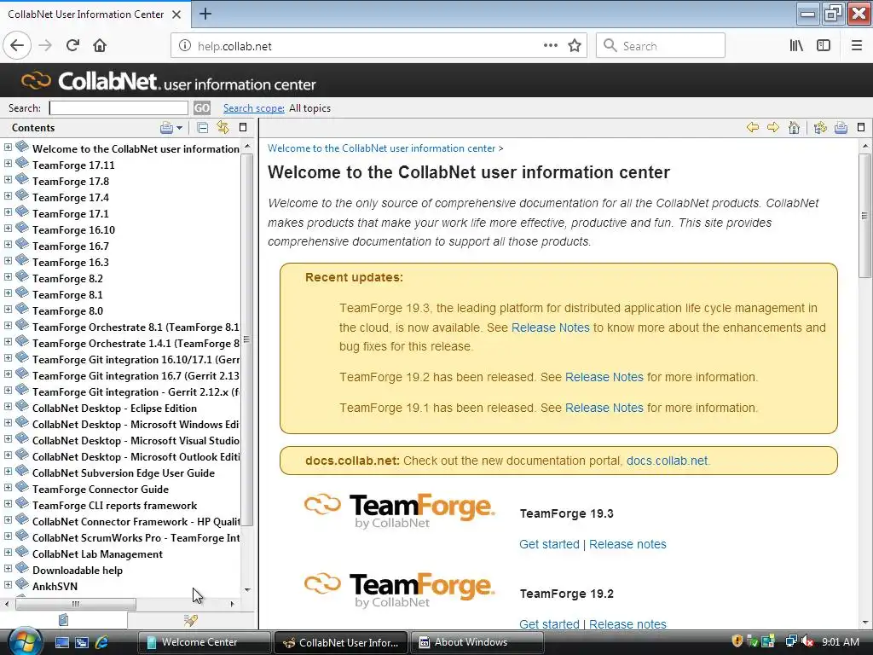The height and width of the screenshot is (655, 873).
Task: Click Get started under TeamForge 19.3
Action: click(549, 544)
